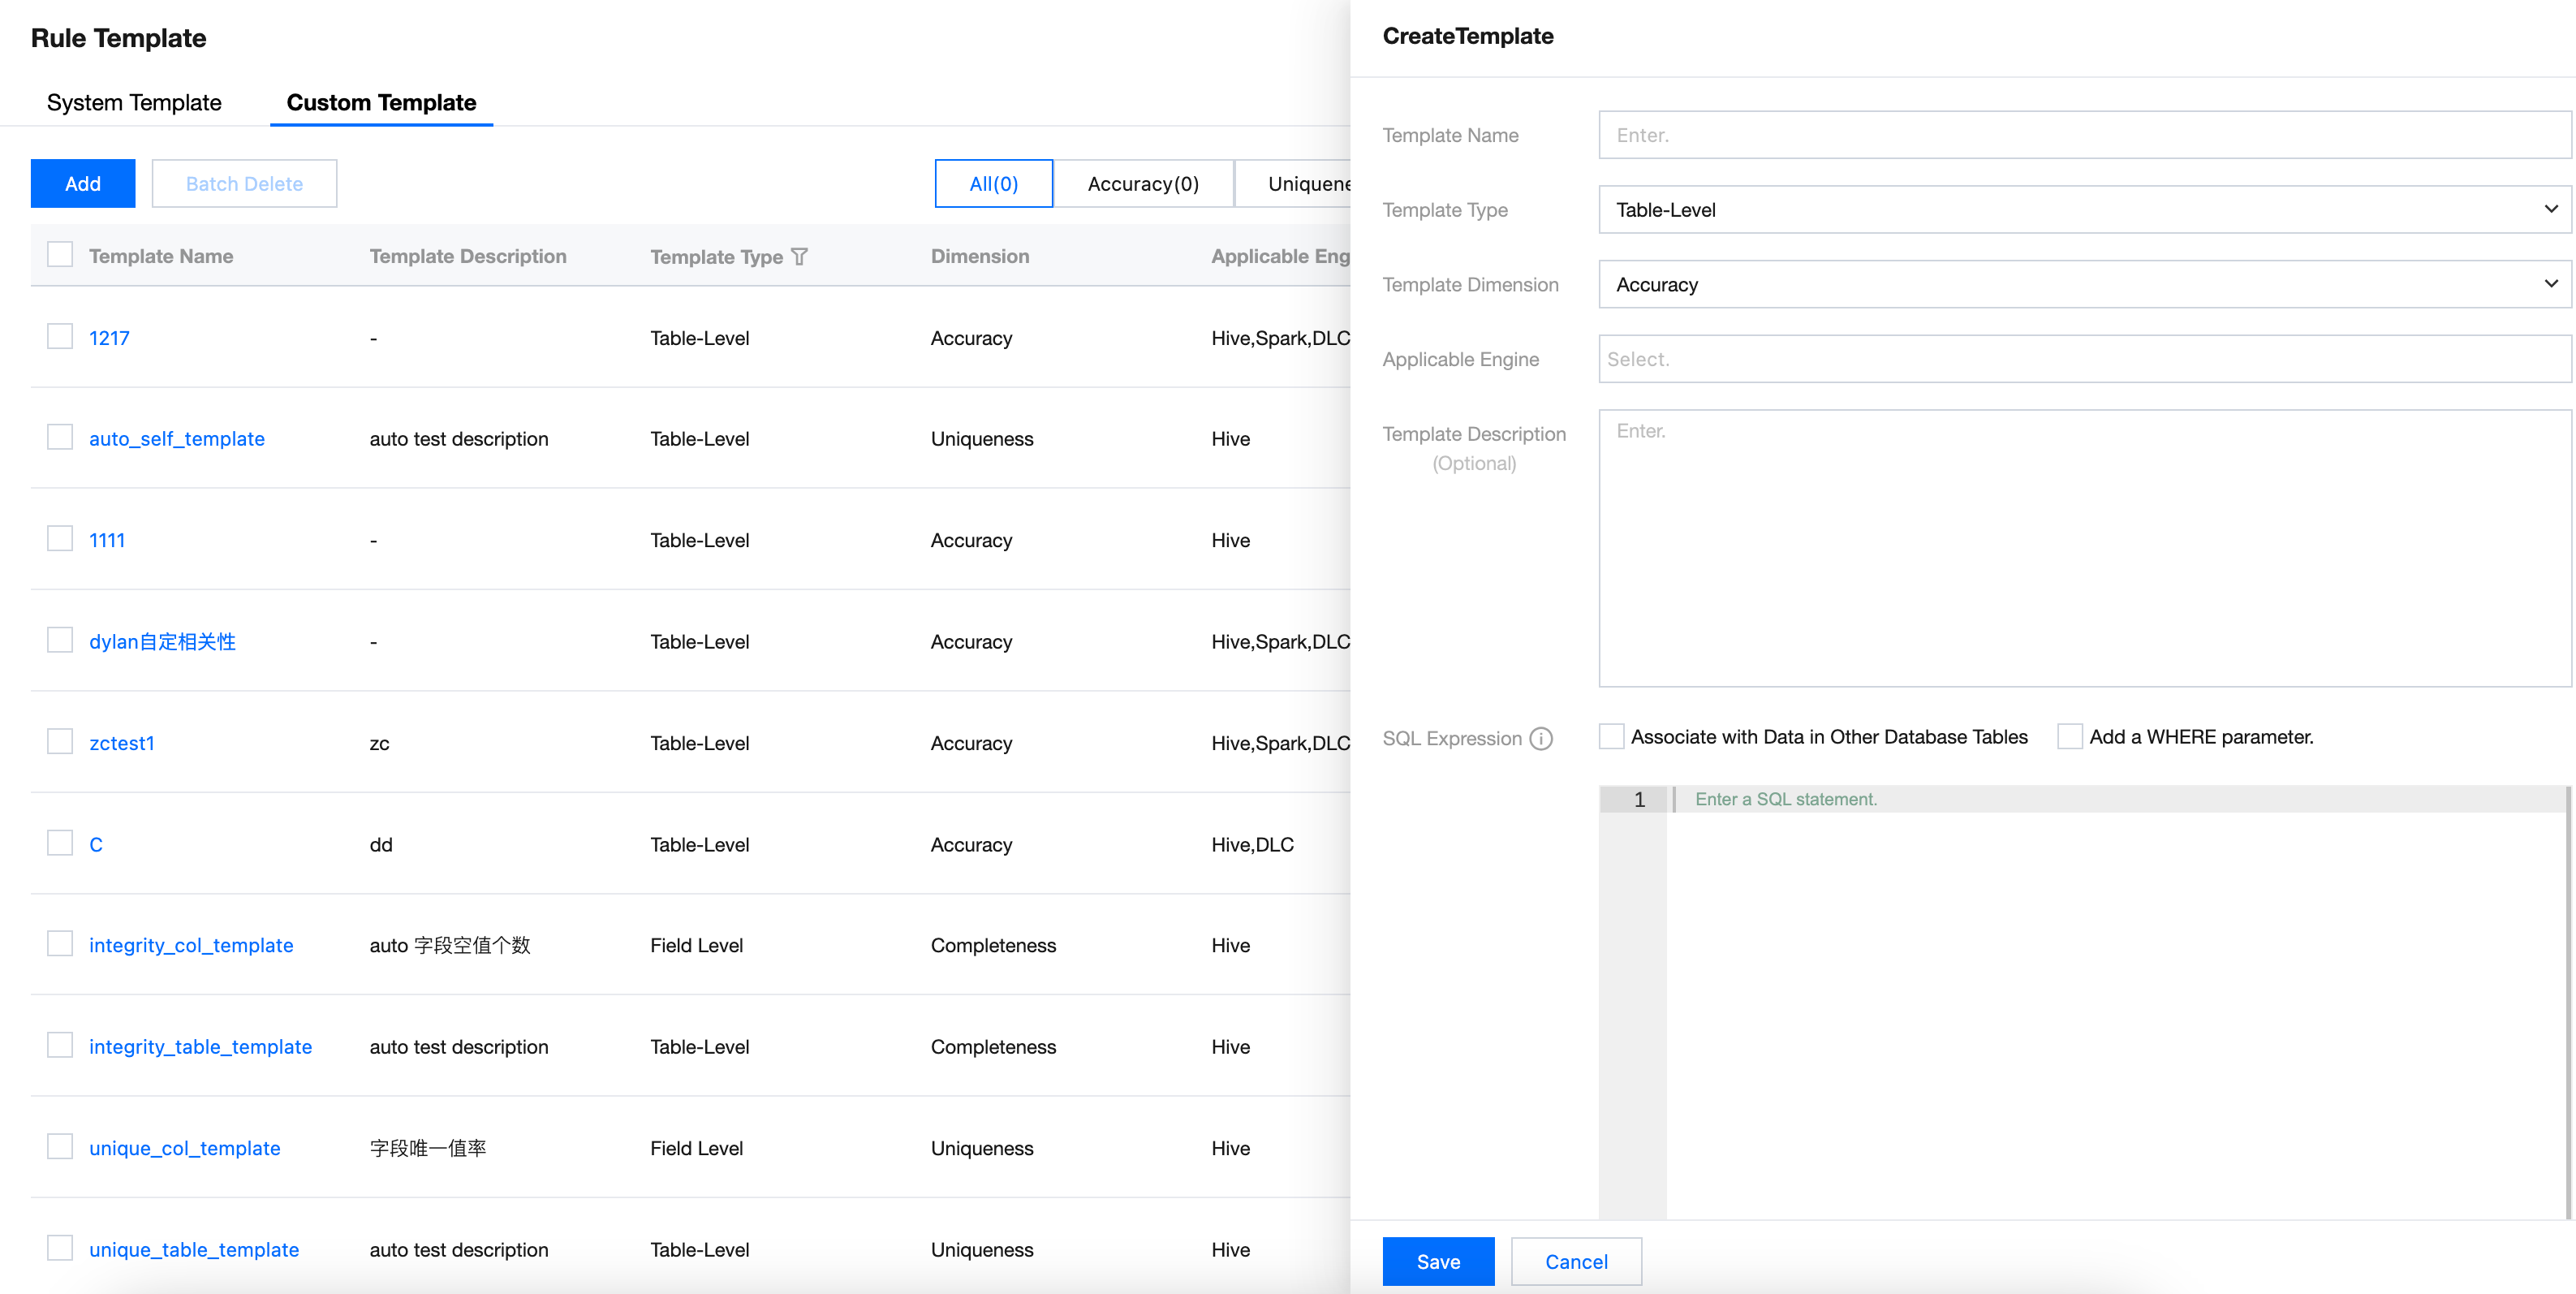Image resolution: width=2576 pixels, height=1294 pixels.
Task: Expand the Template Dimension dropdown
Action: click(2084, 285)
